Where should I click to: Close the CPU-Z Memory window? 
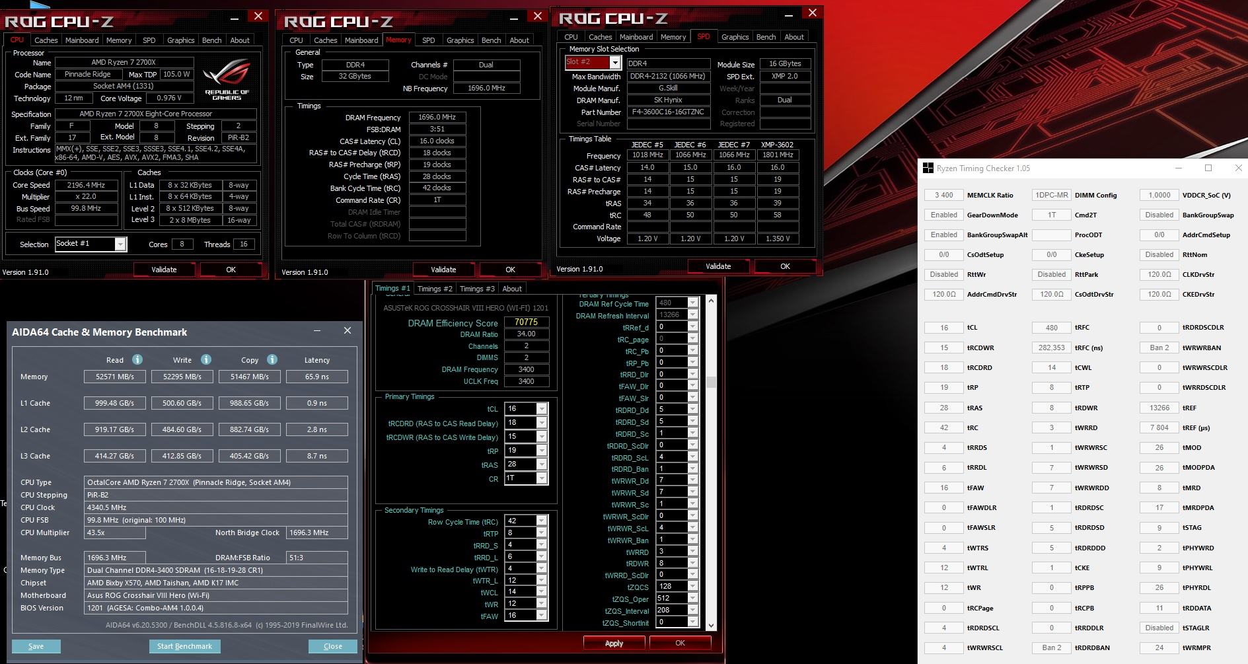point(537,17)
